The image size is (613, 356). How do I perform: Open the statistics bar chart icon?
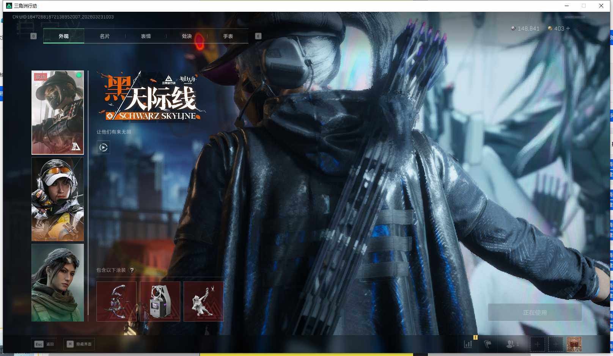coord(468,344)
